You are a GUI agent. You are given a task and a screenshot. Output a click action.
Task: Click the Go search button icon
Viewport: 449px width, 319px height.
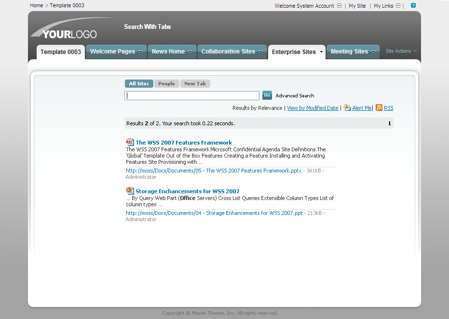pos(267,95)
